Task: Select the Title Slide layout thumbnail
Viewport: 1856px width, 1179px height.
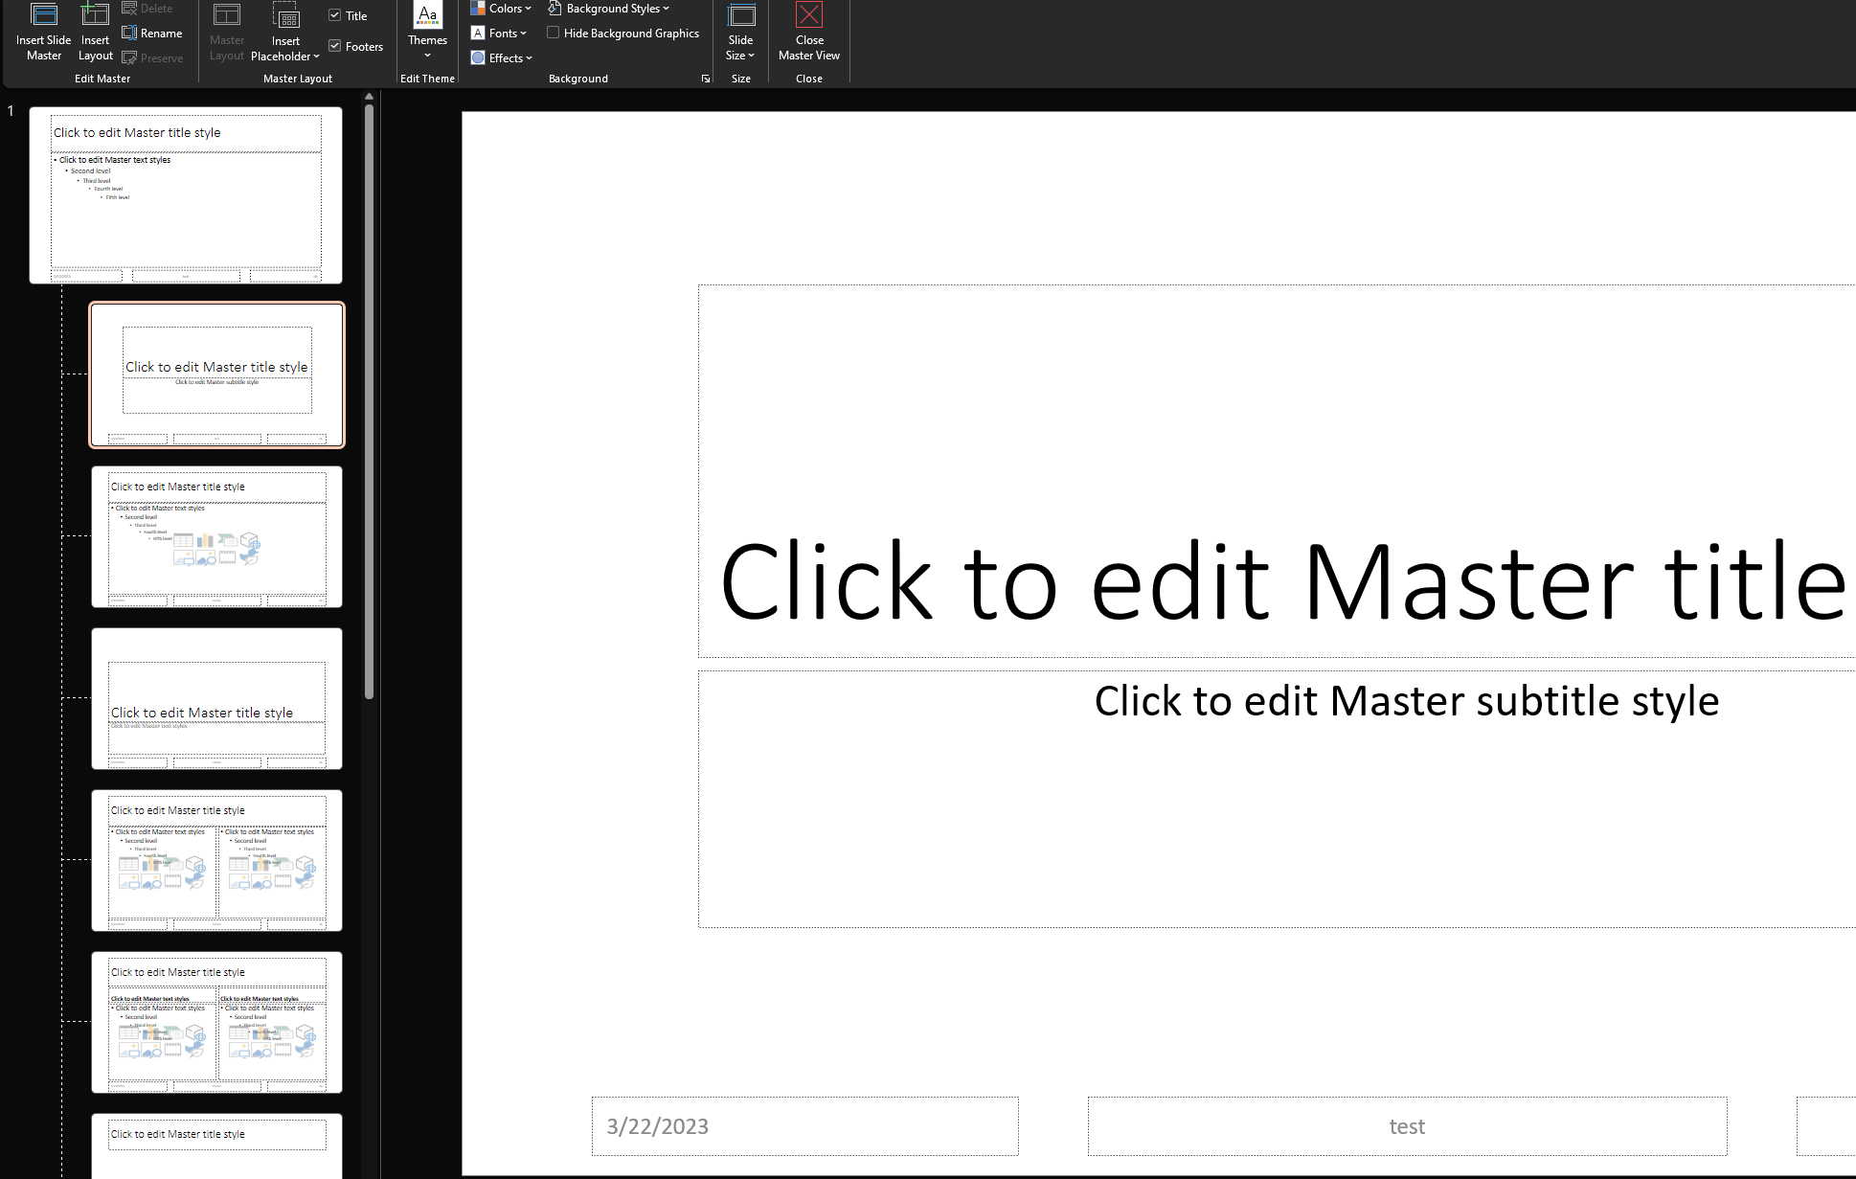Action: [217, 375]
